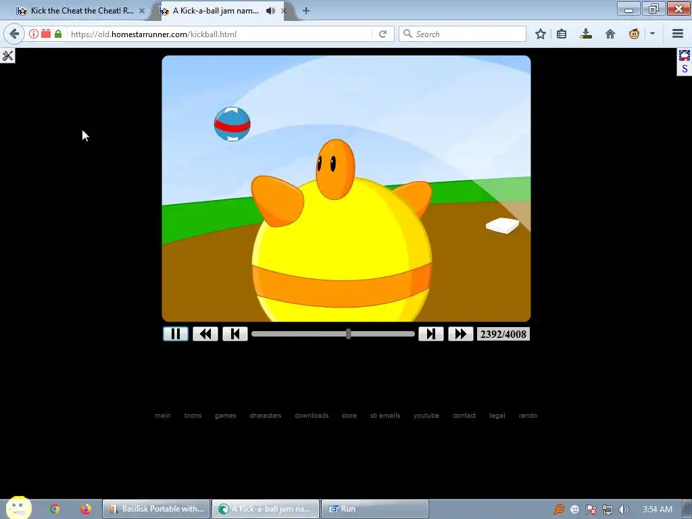Go to browser home page
This screenshot has width=692, height=519.
click(610, 34)
